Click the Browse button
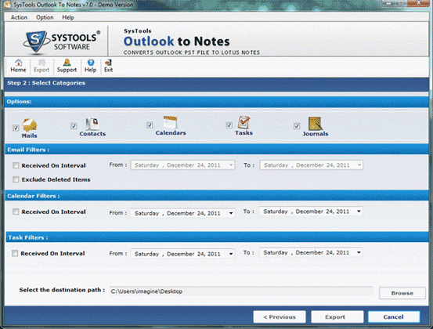This screenshot has width=433, height=329. pyautogui.click(x=402, y=293)
